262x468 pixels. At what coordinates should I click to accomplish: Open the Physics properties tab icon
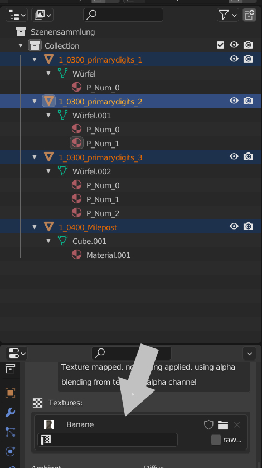(10, 451)
